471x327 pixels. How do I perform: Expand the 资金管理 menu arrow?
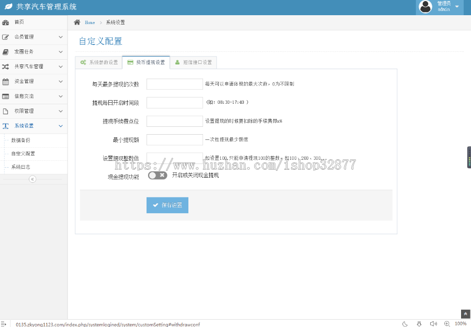(x=61, y=82)
